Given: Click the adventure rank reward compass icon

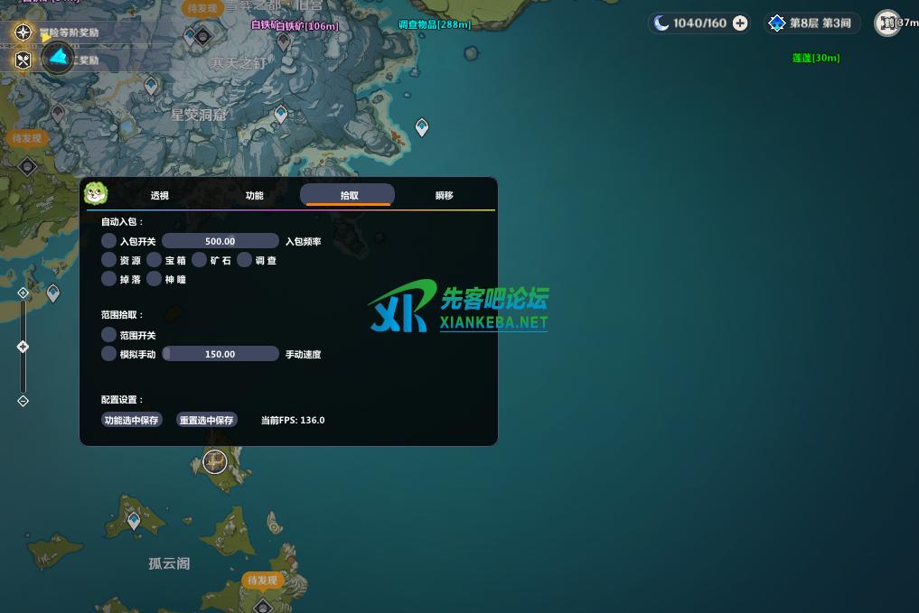Looking at the screenshot, I should coord(23,33).
